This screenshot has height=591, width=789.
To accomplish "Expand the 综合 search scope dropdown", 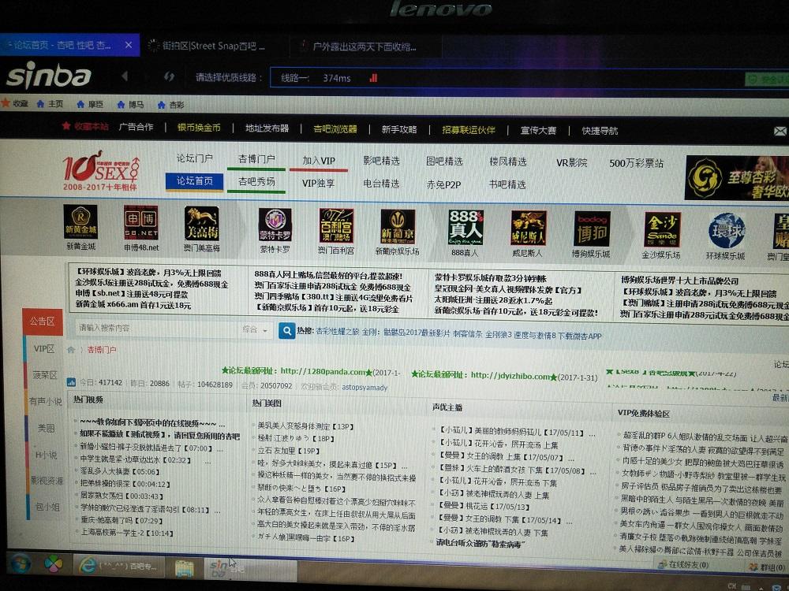I will point(255,329).
